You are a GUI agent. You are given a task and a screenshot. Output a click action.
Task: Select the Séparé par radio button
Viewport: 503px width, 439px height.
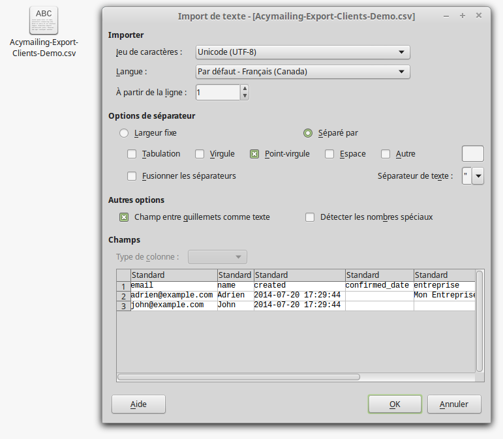[308, 133]
